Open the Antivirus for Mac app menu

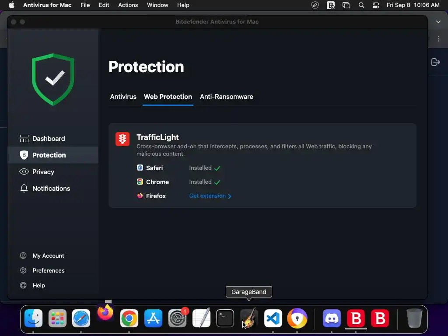(x=47, y=5)
